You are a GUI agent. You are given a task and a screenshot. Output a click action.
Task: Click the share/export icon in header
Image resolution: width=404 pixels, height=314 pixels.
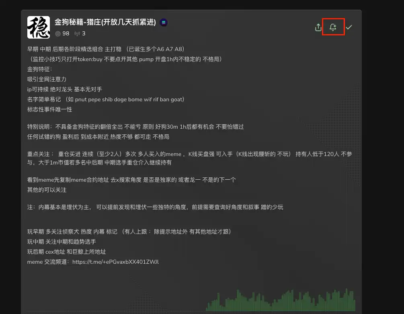(x=318, y=27)
